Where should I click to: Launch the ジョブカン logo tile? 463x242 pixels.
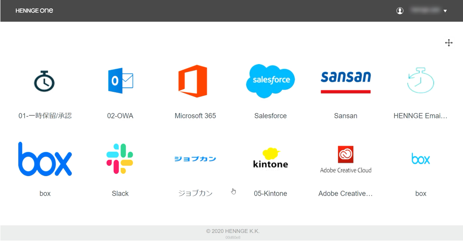(x=195, y=159)
